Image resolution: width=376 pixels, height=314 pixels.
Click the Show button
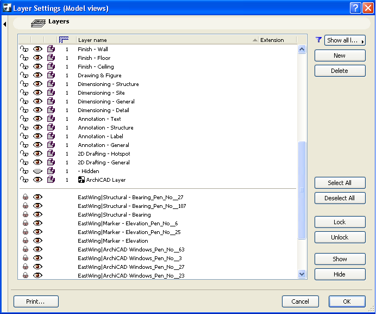340,259
